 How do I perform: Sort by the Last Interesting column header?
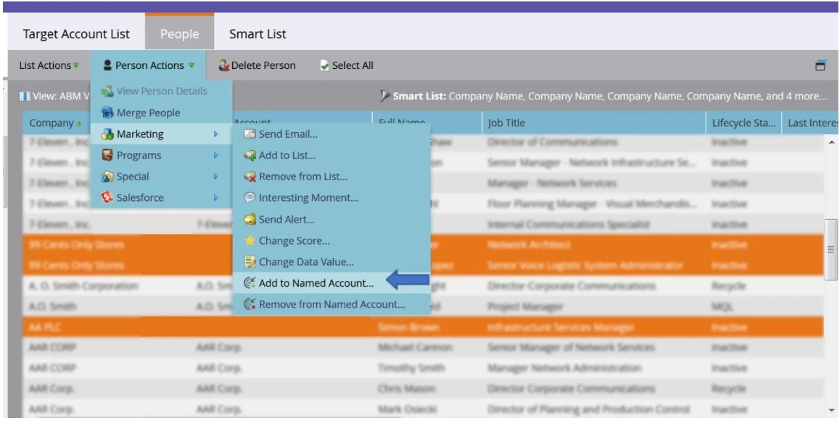point(810,123)
